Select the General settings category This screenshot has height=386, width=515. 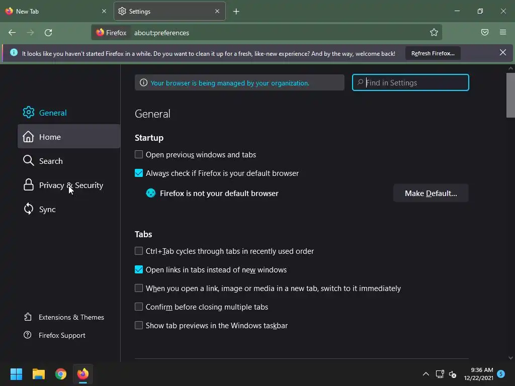pos(68,112)
